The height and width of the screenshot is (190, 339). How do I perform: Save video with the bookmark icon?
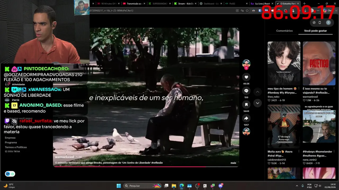pos(246,104)
